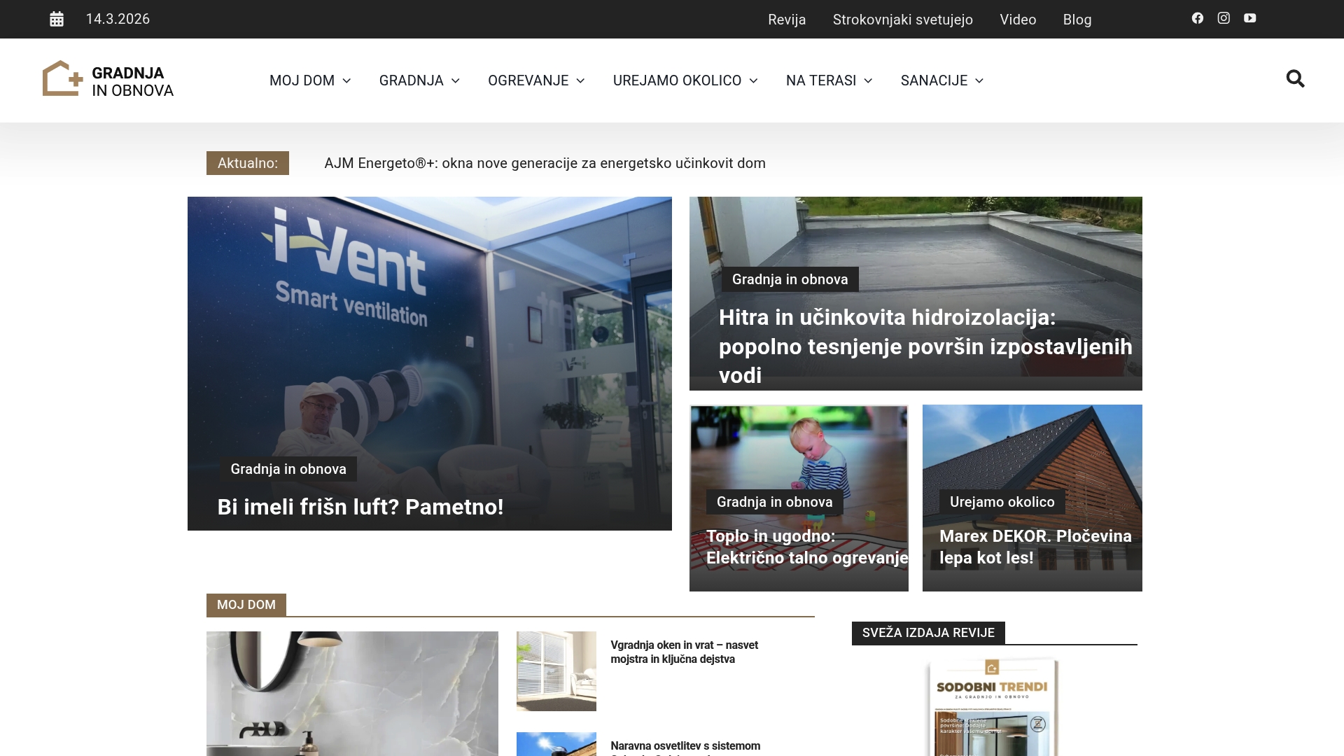Open the YouTube channel icon
Image resolution: width=1344 pixels, height=756 pixels.
(x=1250, y=18)
